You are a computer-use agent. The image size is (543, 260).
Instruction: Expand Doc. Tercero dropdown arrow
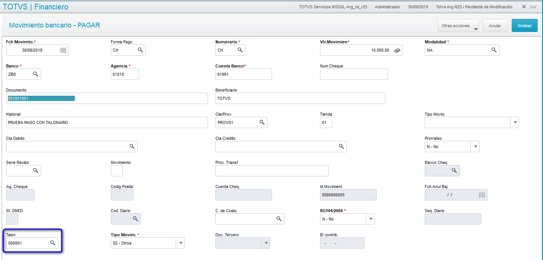coord(266,243)
